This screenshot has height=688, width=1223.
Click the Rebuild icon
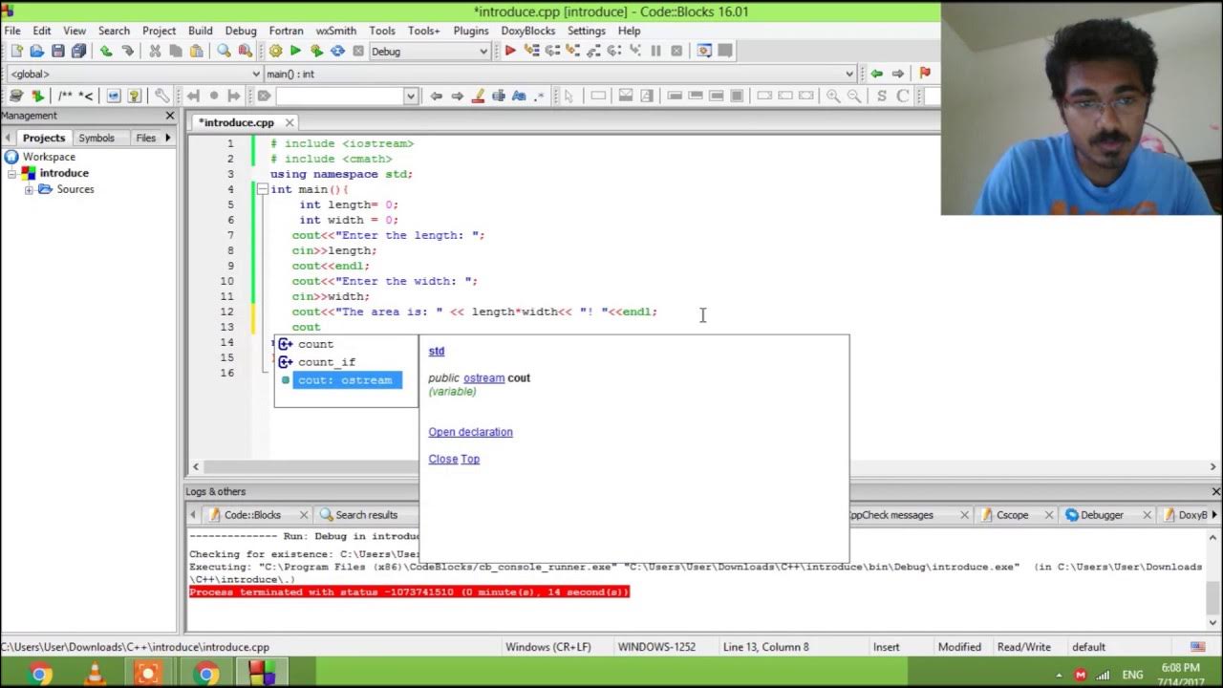337,52
